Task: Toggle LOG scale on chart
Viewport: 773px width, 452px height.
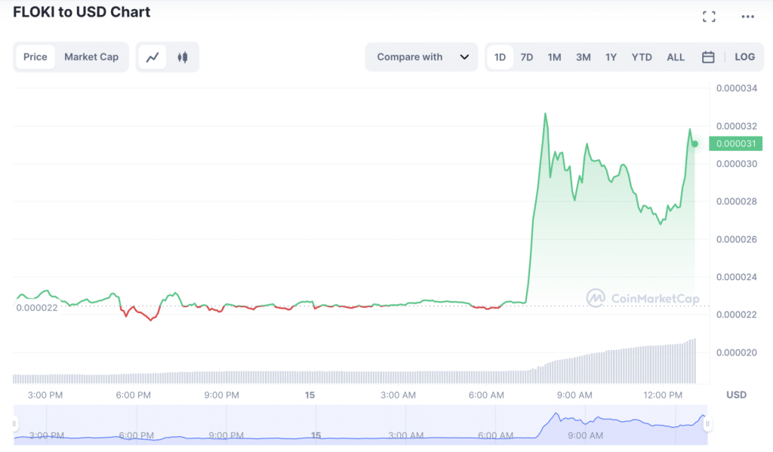Action: tap(744, 57)
